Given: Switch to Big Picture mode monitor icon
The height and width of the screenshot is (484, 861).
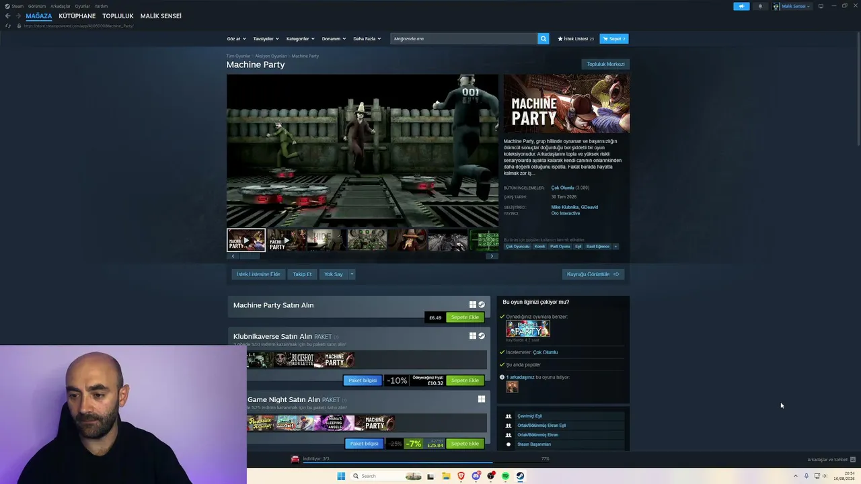Looking at the screenshot, I should [x=821, y=6].
